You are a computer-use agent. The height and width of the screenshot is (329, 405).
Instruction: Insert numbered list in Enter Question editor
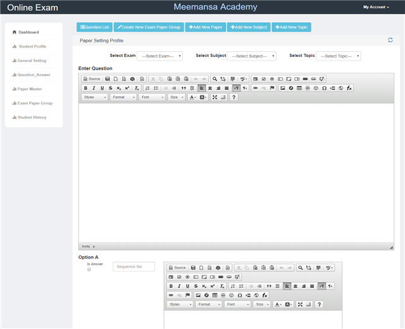coord(147,88)
